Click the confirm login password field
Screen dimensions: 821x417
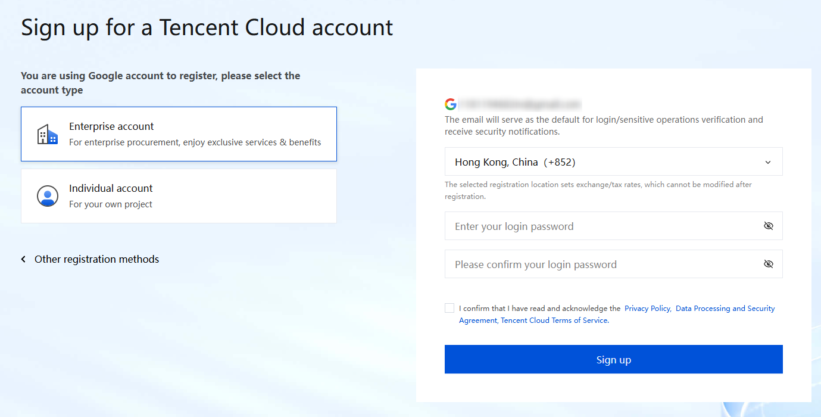601,264
